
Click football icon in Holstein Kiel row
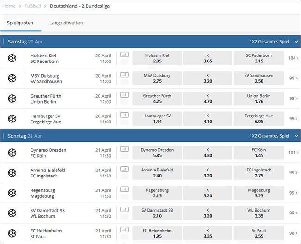click(12, 58)
